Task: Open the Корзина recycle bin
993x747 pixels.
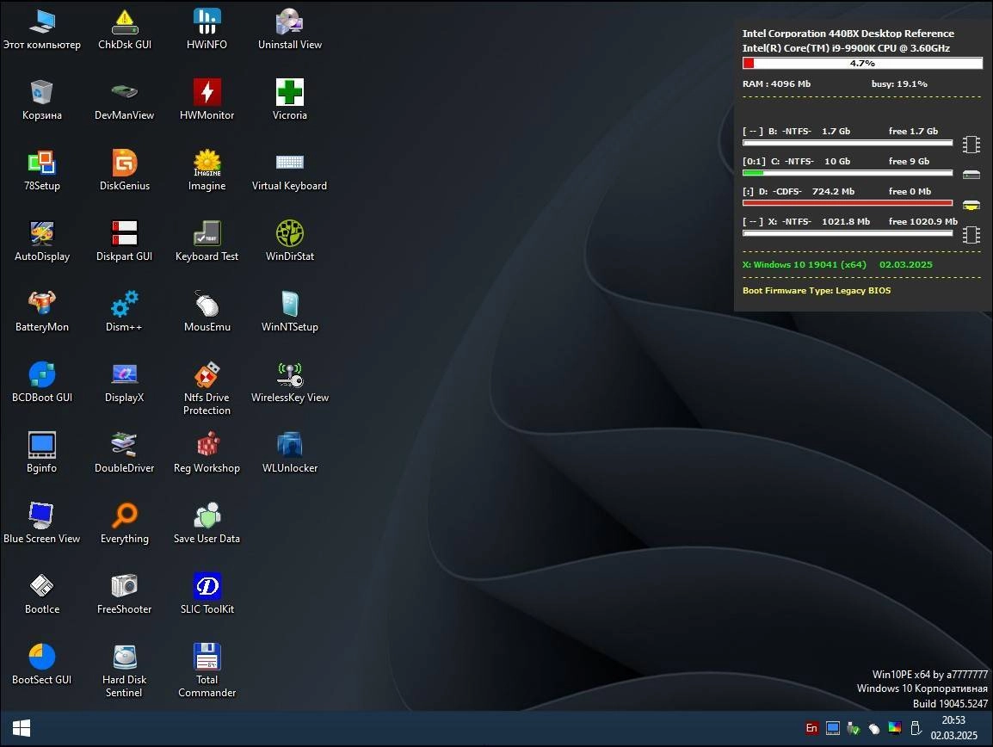Action: 42,100
